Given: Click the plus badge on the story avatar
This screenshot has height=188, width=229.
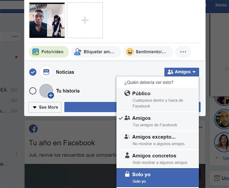Looking at the screenshot, I should [x=51, y=96].
